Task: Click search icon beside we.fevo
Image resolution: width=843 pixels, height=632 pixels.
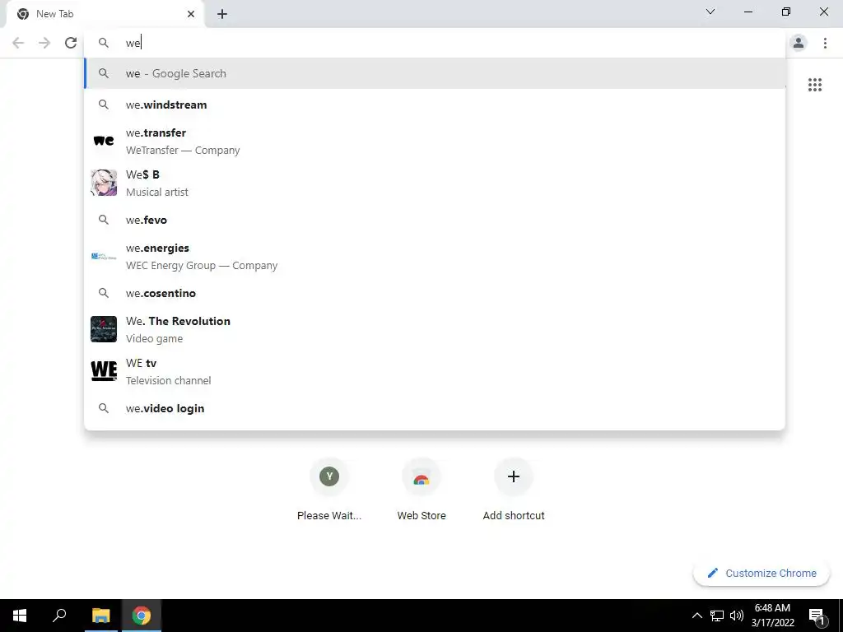Action: click(x=104, y=220)
